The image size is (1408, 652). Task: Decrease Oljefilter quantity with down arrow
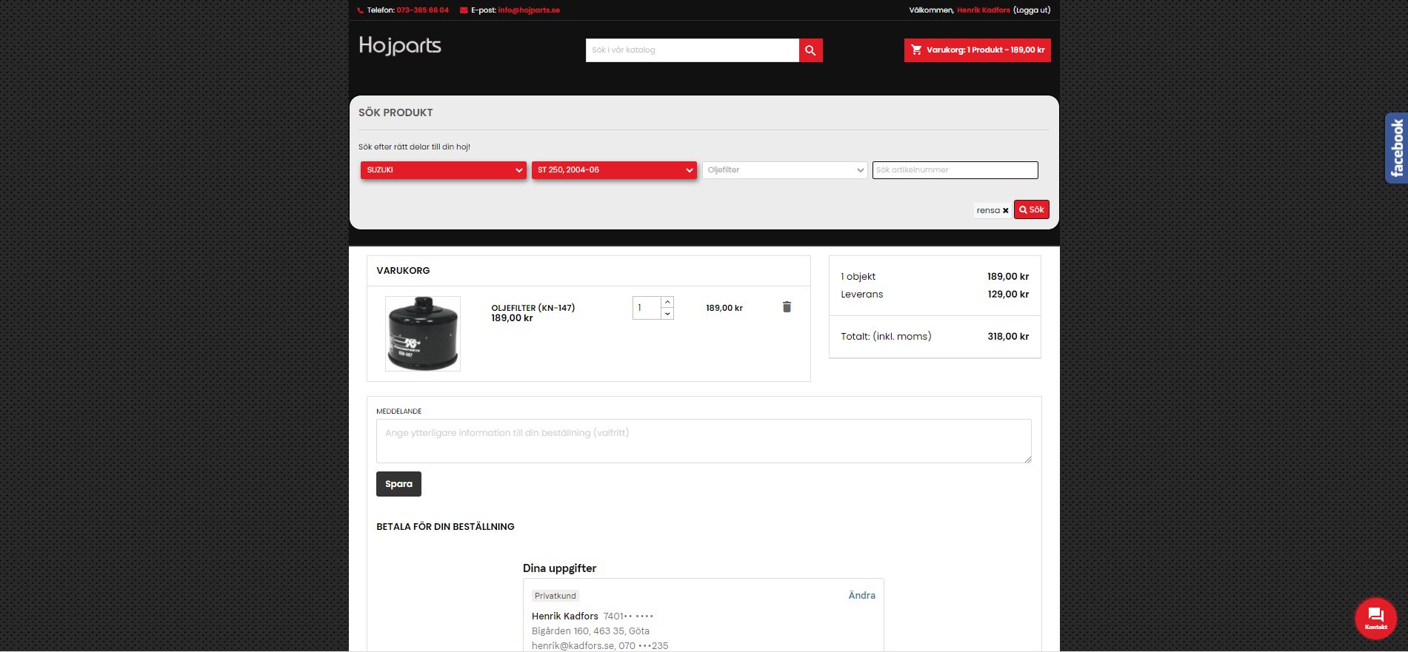(667, 314)
